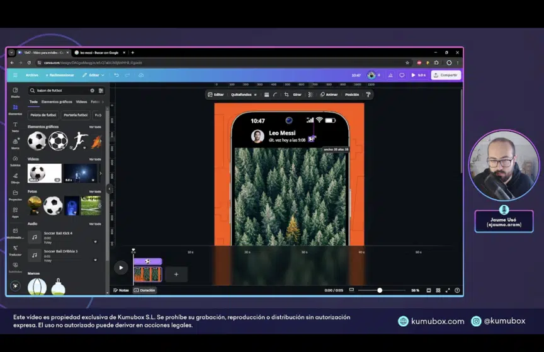The width and height of the screenshot is (544, 352).
Task: Adjust the timeline zoom slider
Action: 380,290
